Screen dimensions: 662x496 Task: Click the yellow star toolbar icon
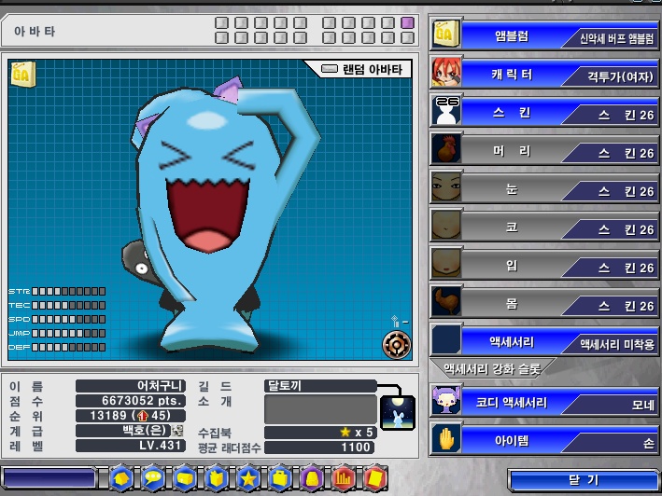pos(248,478)
